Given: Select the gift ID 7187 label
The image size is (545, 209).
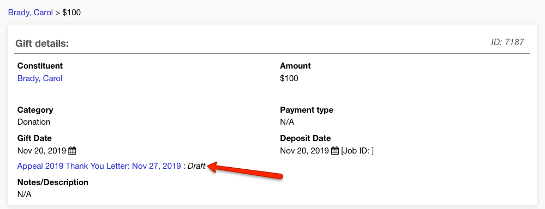Looking at the screenshot, I should [507, 42].
